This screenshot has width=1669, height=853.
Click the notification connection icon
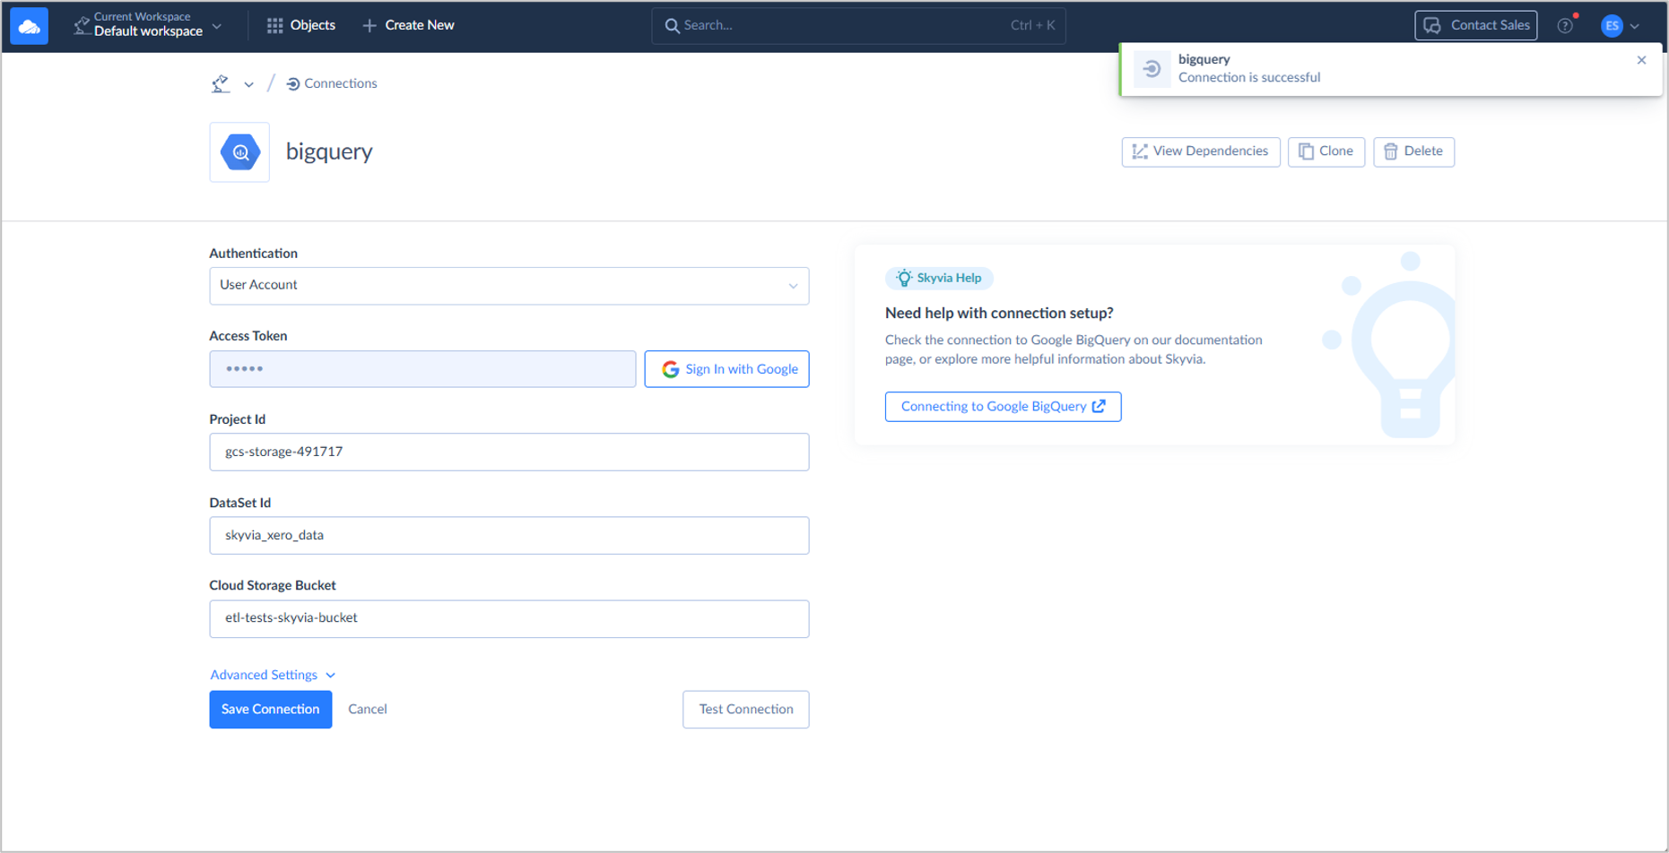[1152, 69]
